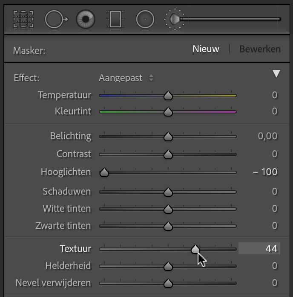The image size is (293, 297).
Task: Activate the Red Eye Correction tool
Action: pyautogui.click(x=86, y=19)
